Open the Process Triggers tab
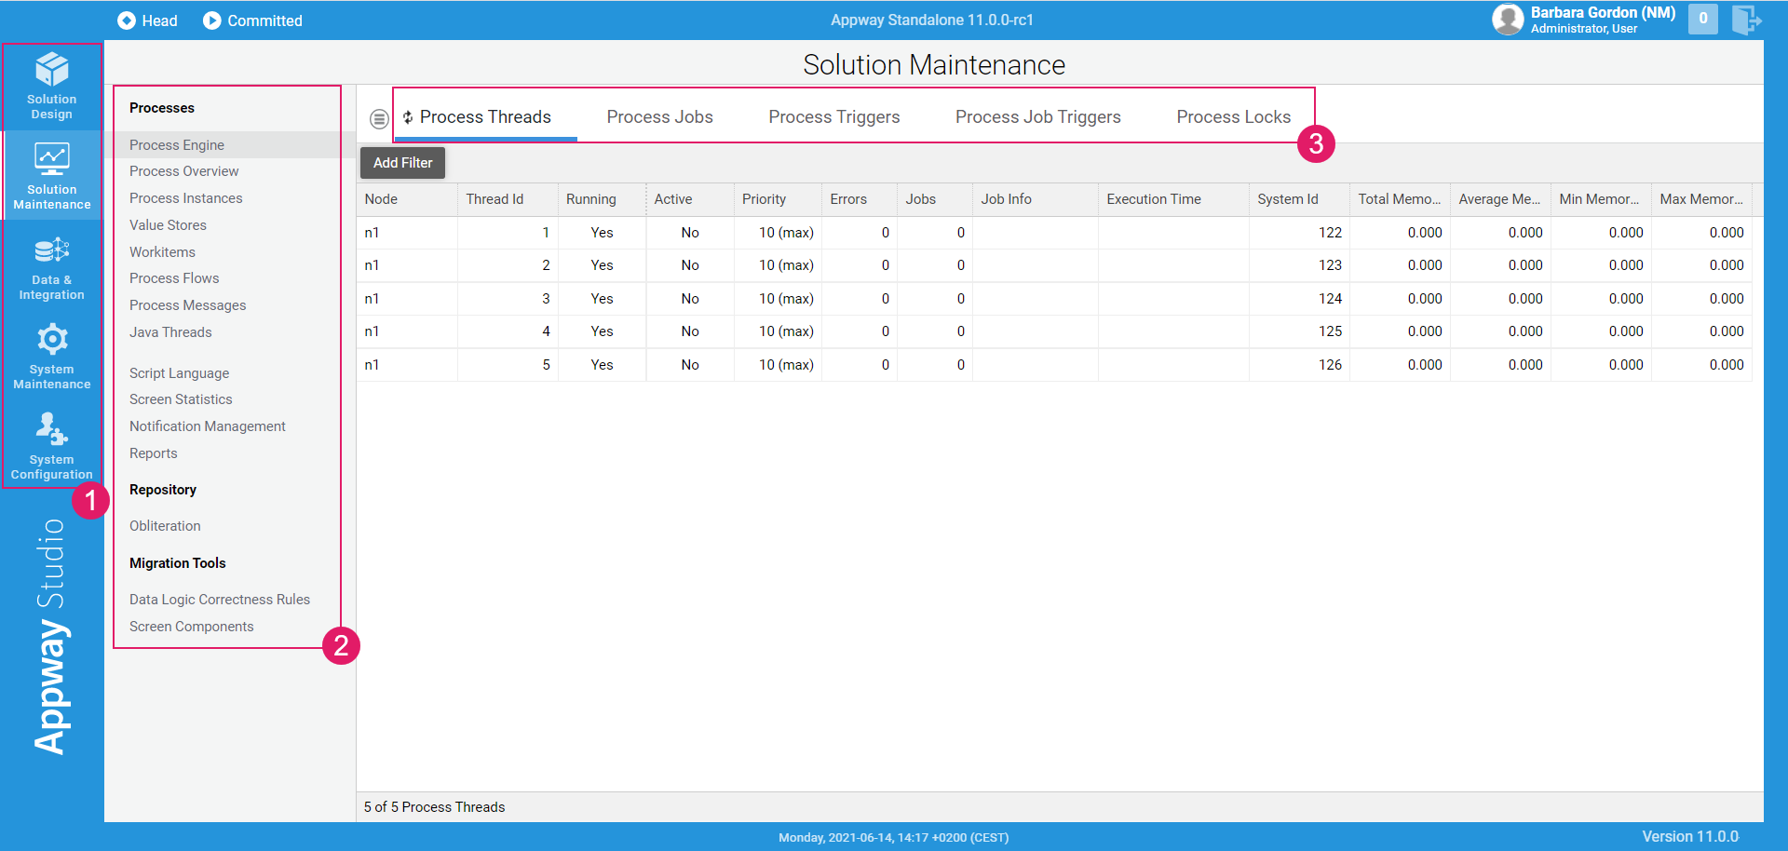This screenshot has height=851, width=1788. click(833, 117)
